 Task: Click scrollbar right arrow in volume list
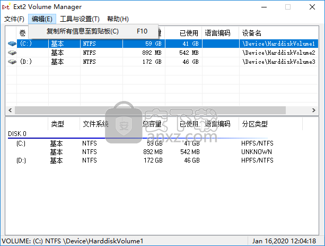coord(314,110)
